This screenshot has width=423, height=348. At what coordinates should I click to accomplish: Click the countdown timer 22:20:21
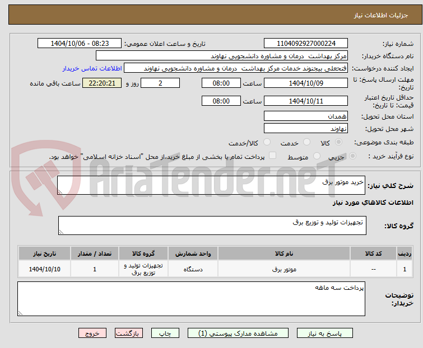(102, 83)
